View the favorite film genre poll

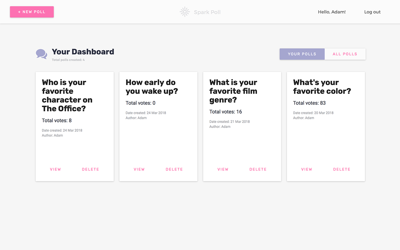tap(223, 169)
